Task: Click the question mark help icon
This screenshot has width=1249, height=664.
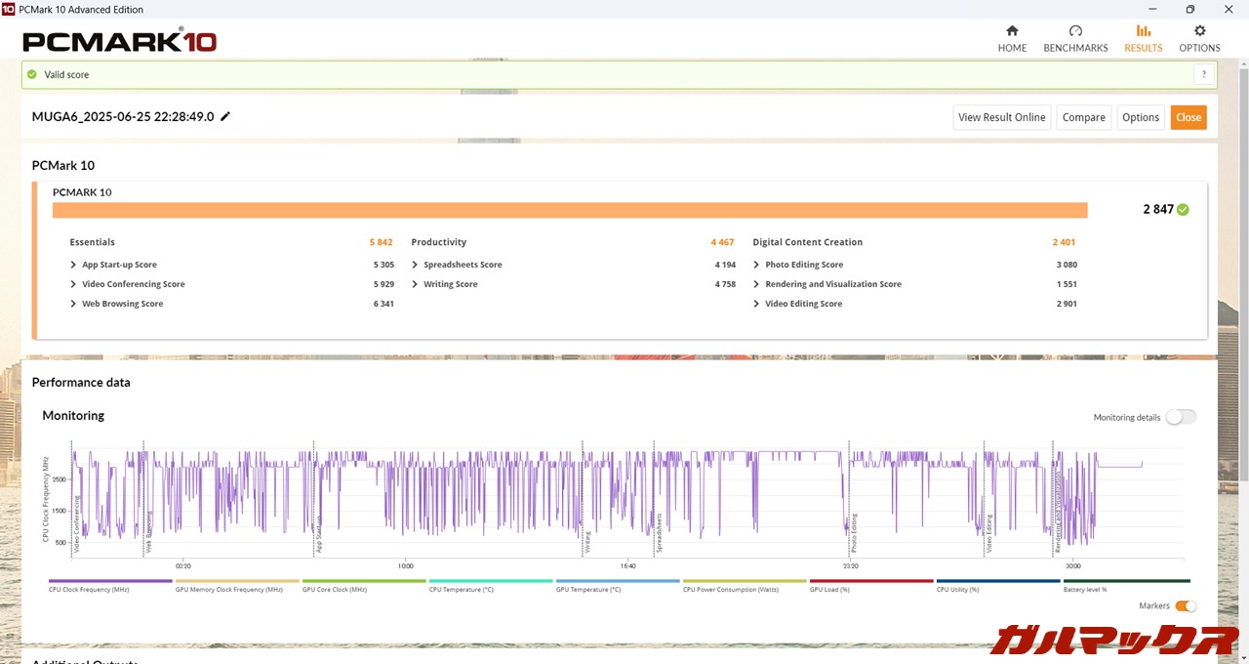Action: click(1204, 74)
